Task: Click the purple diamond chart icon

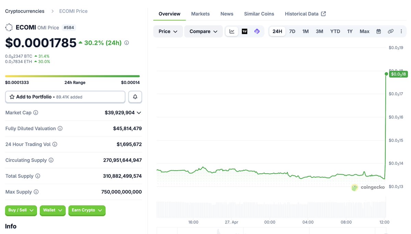Action: pos(257,31)
